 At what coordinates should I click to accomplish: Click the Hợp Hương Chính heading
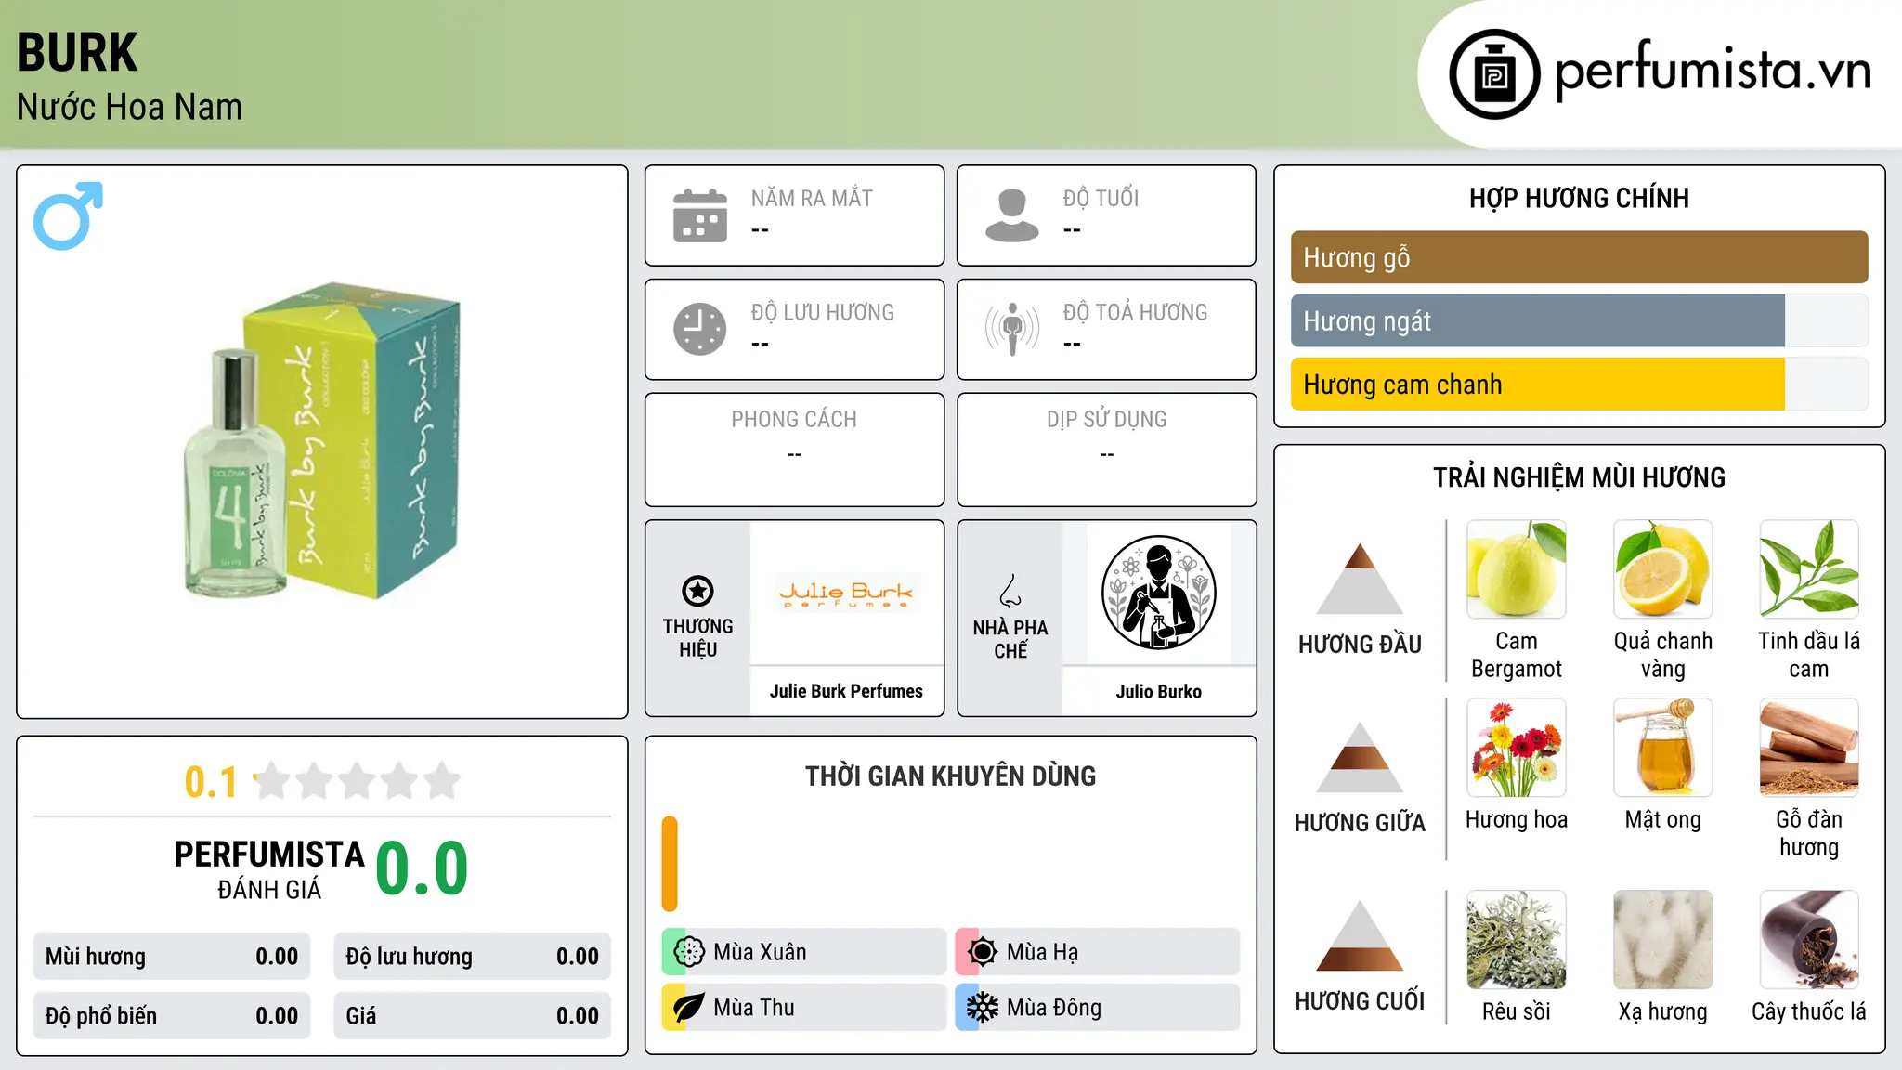point(1579,198)
